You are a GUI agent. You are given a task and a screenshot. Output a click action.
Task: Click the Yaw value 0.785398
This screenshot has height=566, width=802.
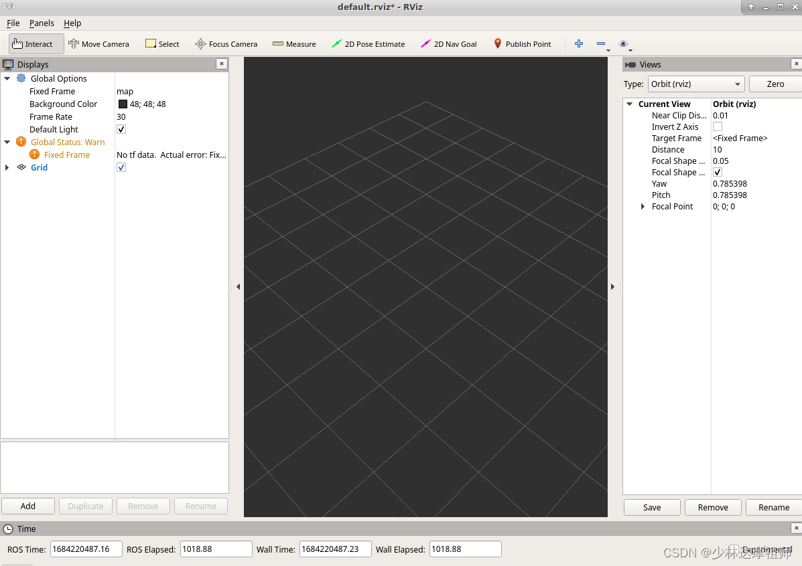730,184
